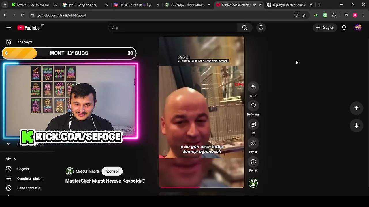
Task: Close the Kicklet.app tab
Action: click(x=209, y=5)
